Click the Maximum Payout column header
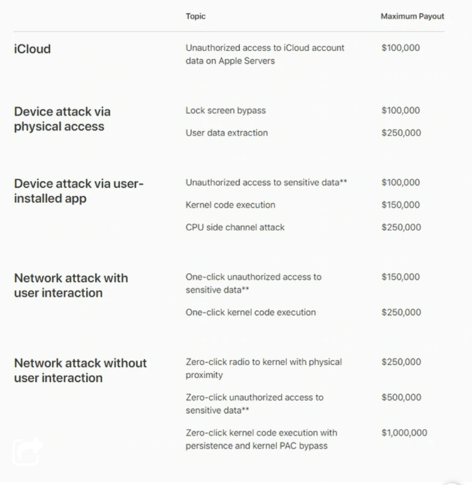This screenshot has width=472, height=485. pyautogui.click(x=412, y=16)
